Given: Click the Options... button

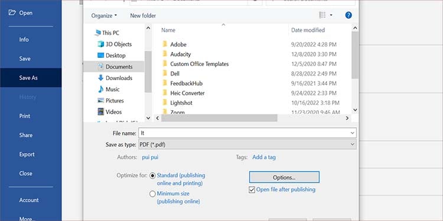Looking at the screenshot, I should pyautogui.click(x=284, y=177).
